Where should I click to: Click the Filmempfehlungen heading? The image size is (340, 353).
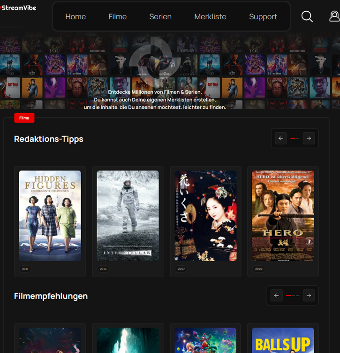(51, 296)
